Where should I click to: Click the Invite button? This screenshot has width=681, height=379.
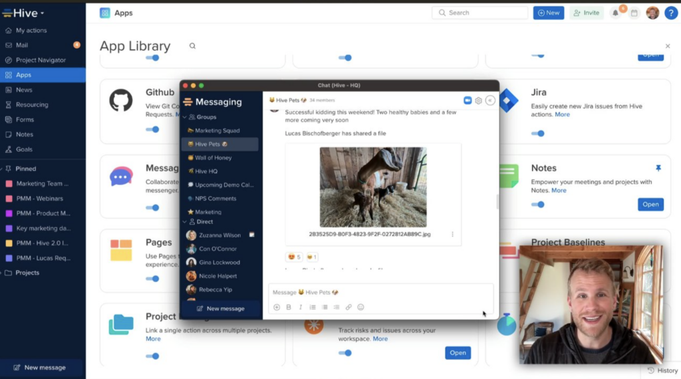coord(587,13)
